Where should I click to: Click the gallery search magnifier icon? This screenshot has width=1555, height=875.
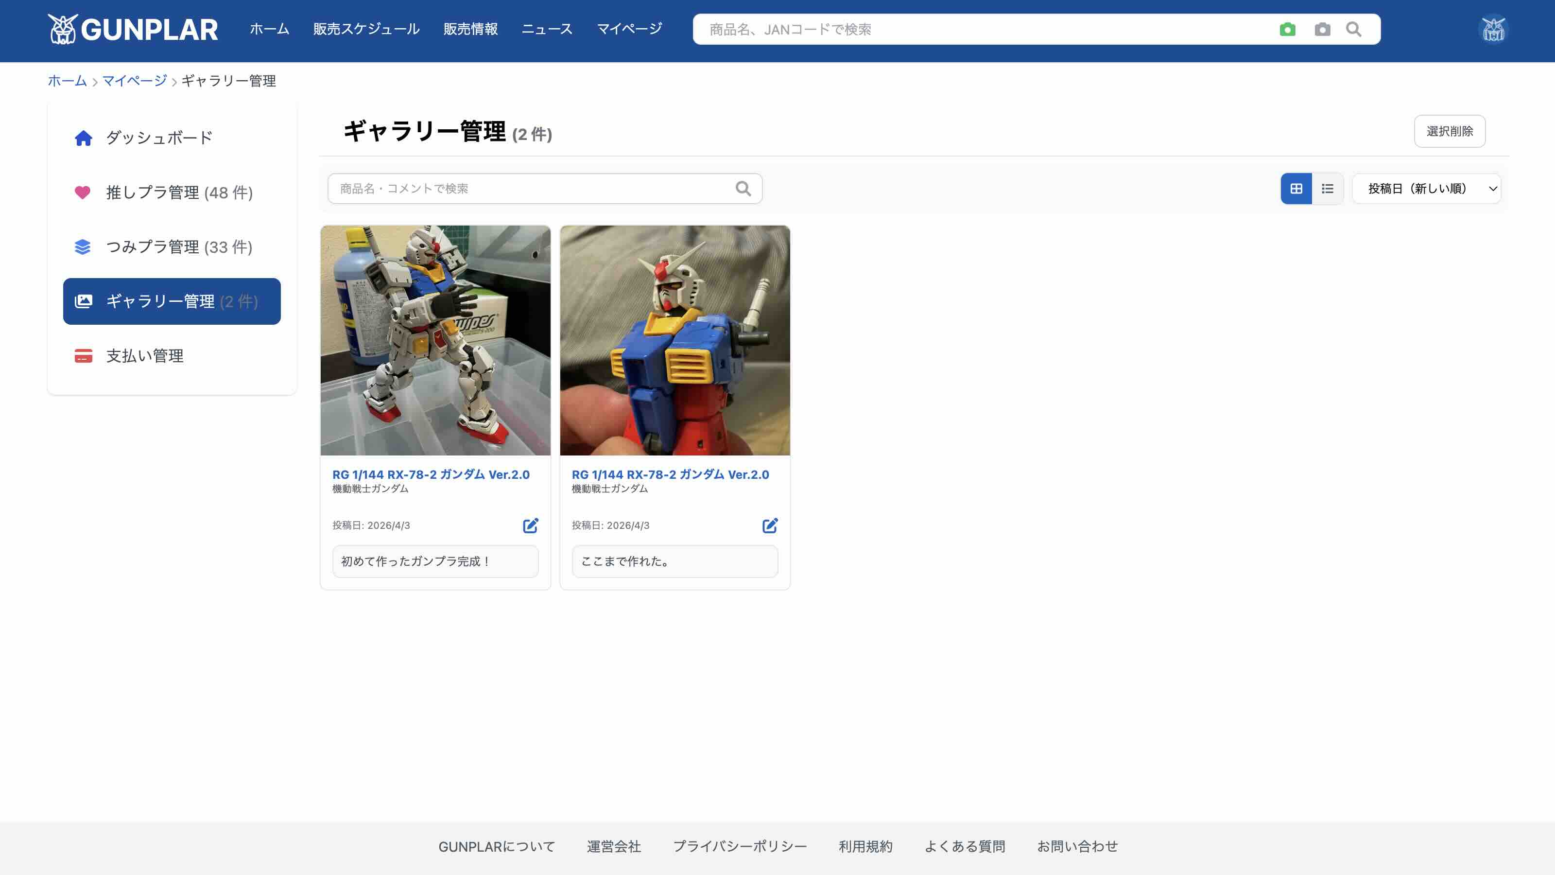(743, 189)
